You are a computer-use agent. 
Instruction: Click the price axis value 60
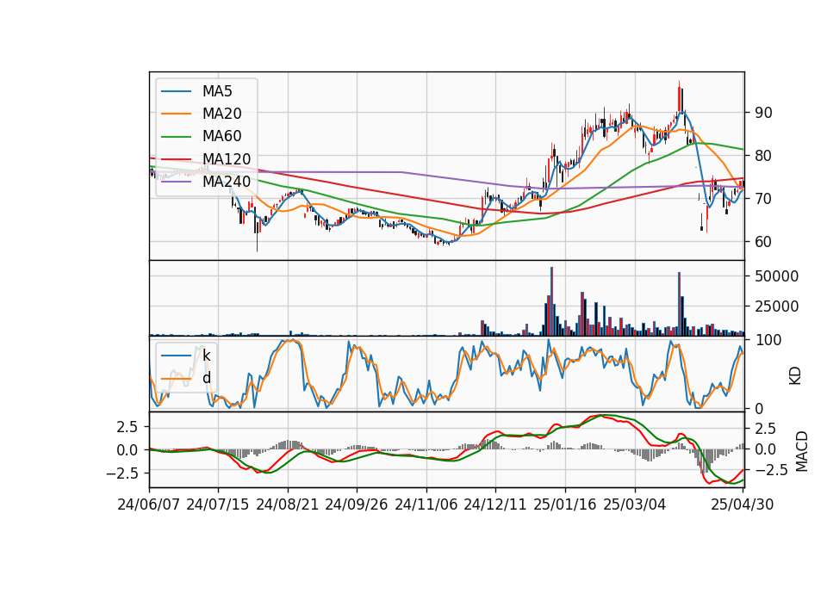pyautogui.click(x=764, y=242)
